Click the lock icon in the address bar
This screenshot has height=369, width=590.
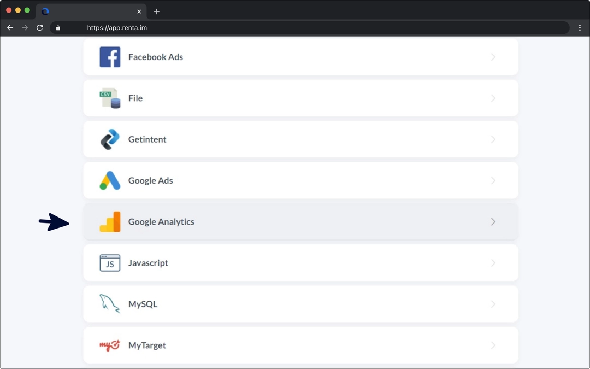[58, 28]
